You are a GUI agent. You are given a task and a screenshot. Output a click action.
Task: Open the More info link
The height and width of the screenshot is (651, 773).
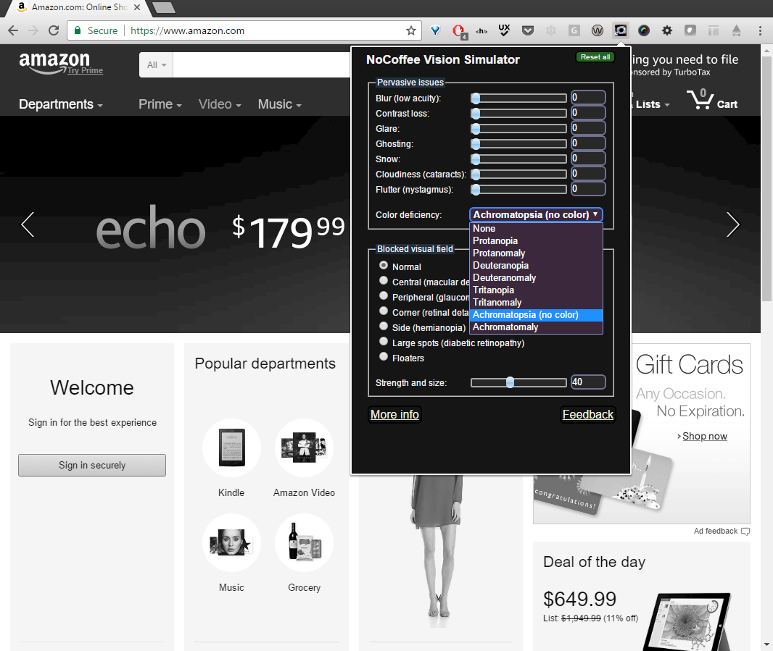click(394, 415)
